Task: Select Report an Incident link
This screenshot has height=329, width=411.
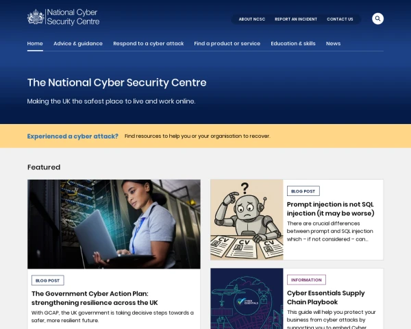Action: pyautogui.click(x=296, y=19)
